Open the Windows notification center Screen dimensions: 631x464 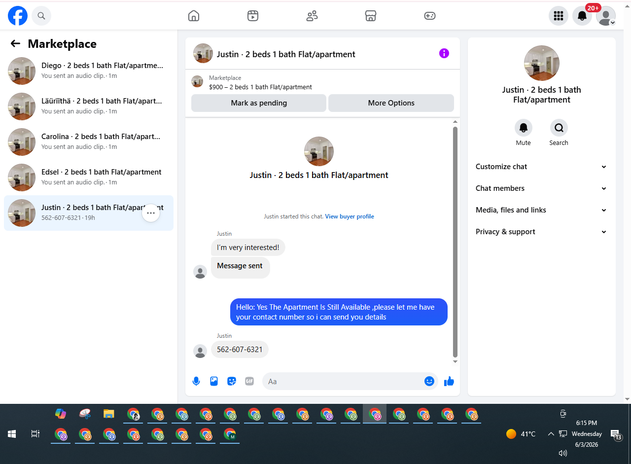tap(616, 435)
